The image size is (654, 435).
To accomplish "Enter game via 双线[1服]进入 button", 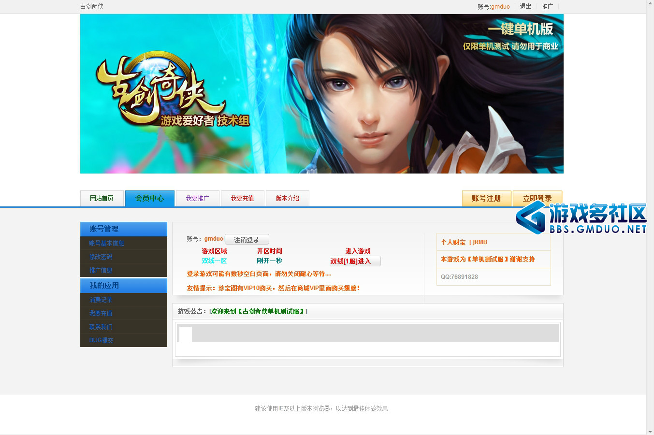I will pyautogui.click(x=355, y=261).
